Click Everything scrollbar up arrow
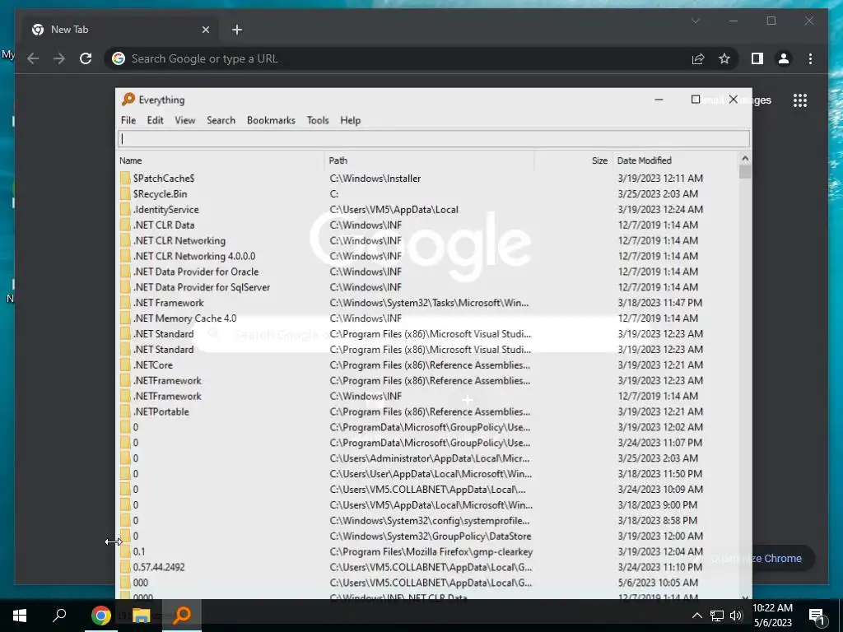This screenshot has height=632, width=843. [x=745, y=159]
